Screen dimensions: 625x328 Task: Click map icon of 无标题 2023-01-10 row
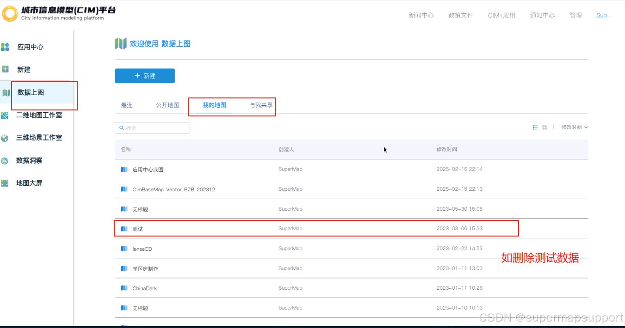pos(124,308)
